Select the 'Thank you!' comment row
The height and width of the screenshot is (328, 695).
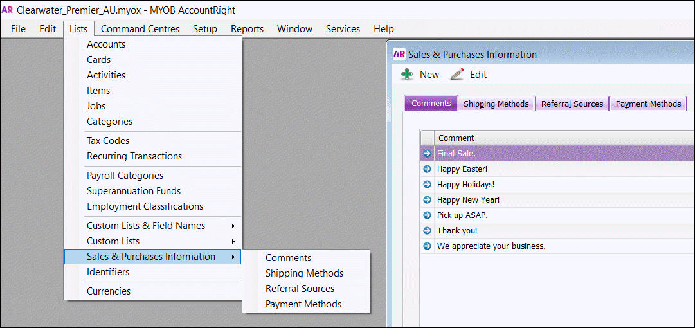coord(557,230)
